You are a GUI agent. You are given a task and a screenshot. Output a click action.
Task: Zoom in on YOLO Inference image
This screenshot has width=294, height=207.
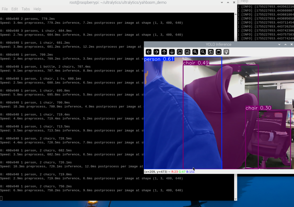[195, 52]
